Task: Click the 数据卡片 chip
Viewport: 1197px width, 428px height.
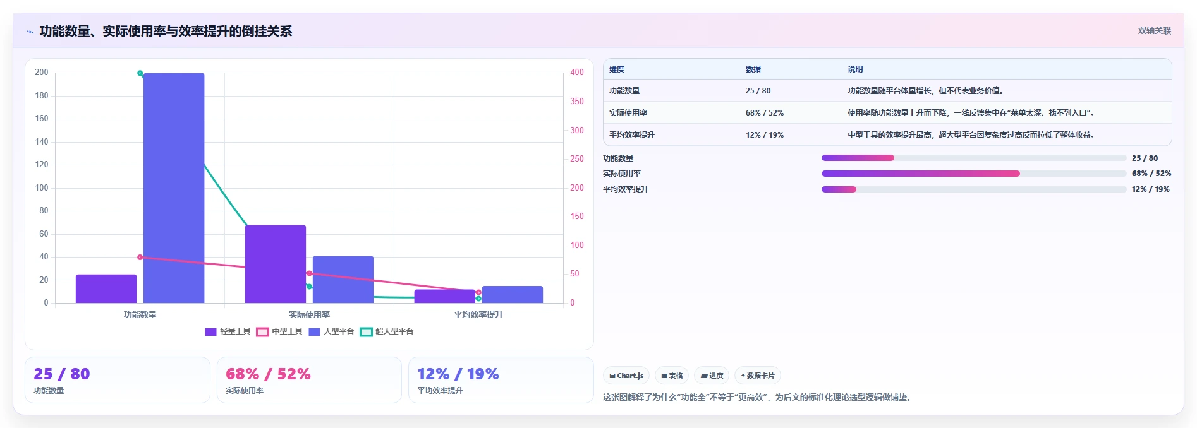Action: [x=758, y=376]
